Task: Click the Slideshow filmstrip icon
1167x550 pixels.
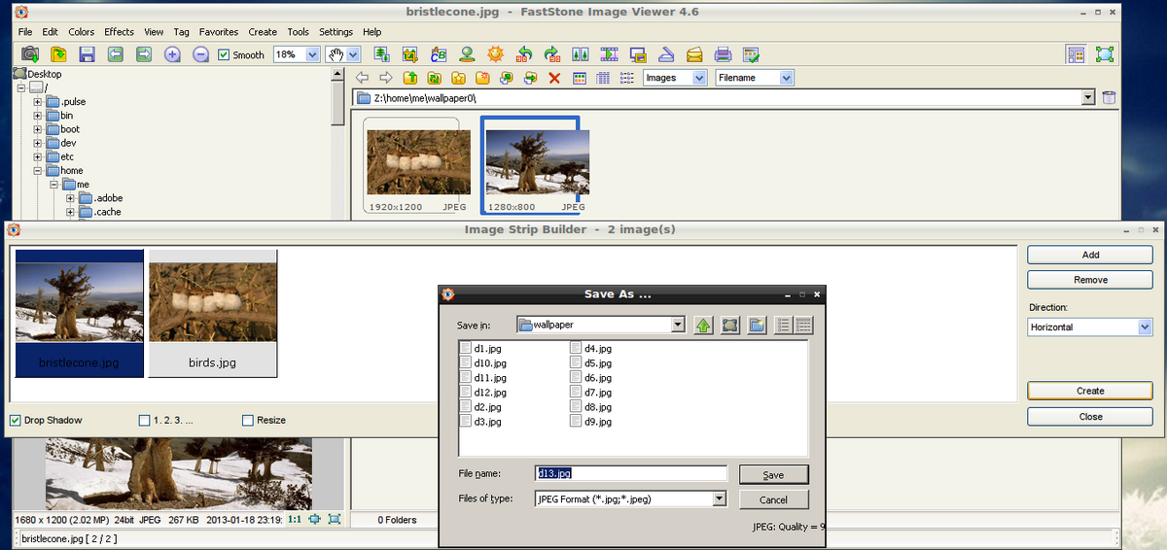Action: point(610,54)
